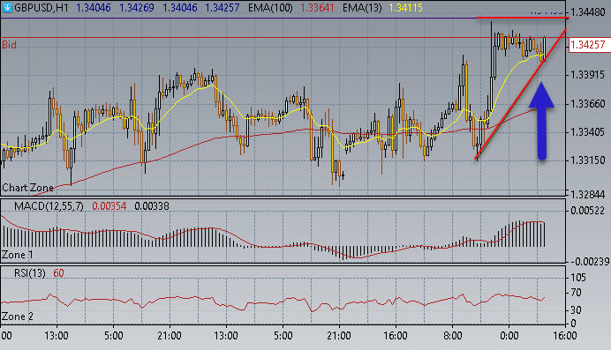Click the 21:00 time axis marker under price low

point(339,336)
